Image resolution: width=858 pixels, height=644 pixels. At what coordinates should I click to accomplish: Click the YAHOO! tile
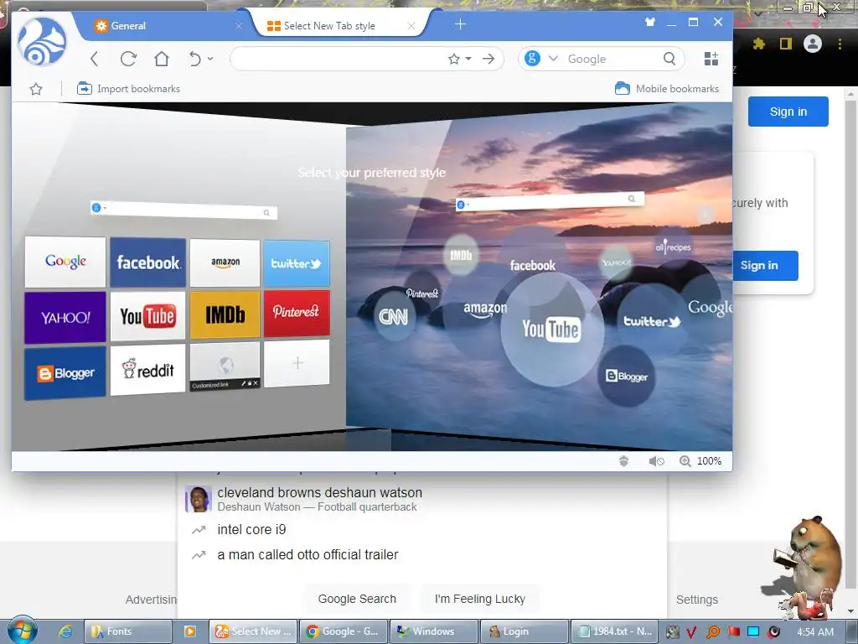click(x=65, y=318)
